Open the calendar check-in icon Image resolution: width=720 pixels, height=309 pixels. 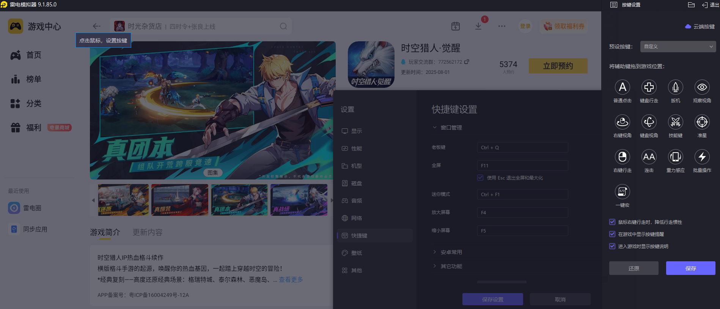(456, 26)
